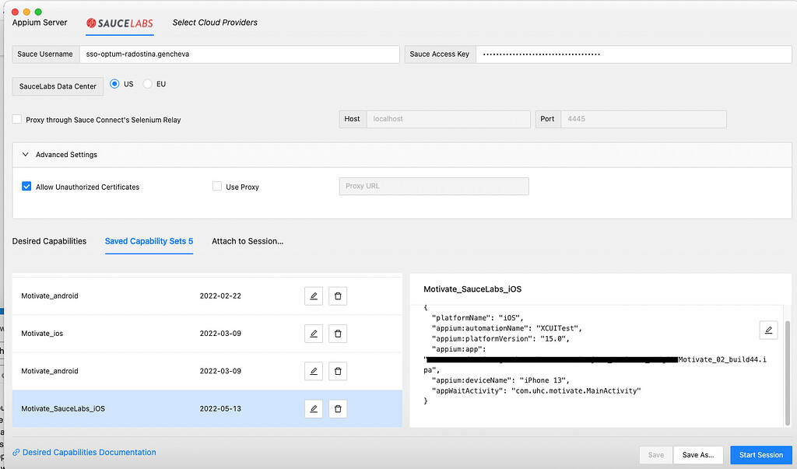Click the Motivate_SauceLabs_iOS preview heading
The width and height of the screenshot is (797, 469).
(472, 289)
